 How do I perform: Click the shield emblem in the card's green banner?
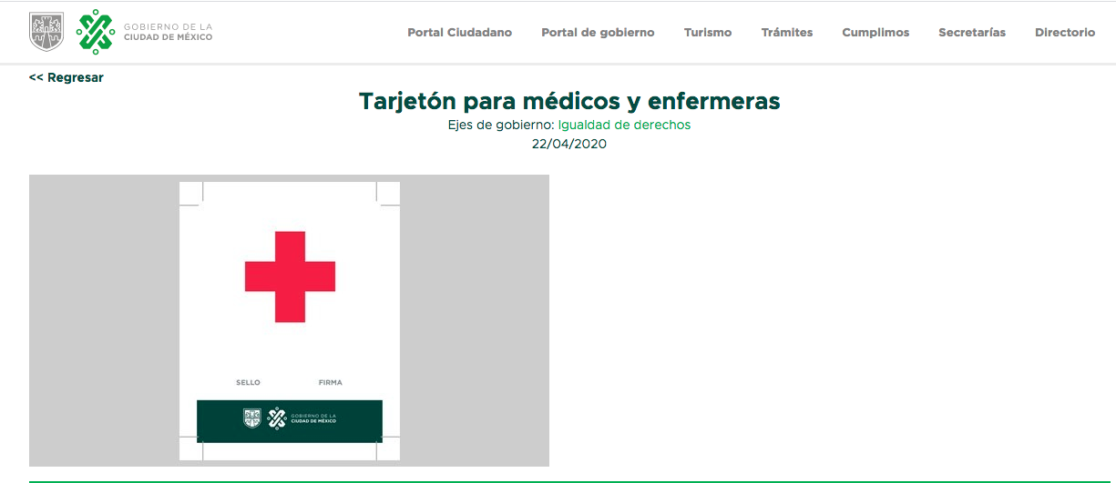coord(252,418)
